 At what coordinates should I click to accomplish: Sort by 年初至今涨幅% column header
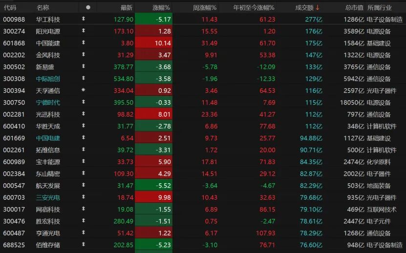(x=254, y=7)
